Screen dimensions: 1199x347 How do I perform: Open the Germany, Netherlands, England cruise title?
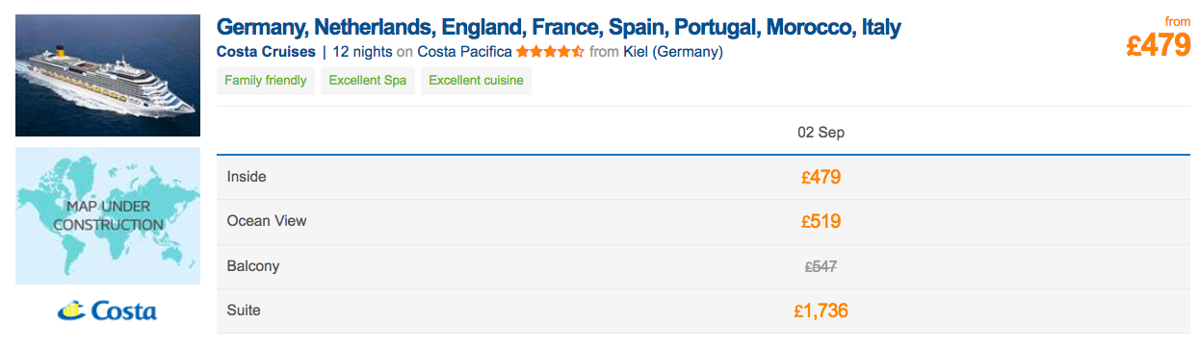pyautogui.click(x=559, y=26)
